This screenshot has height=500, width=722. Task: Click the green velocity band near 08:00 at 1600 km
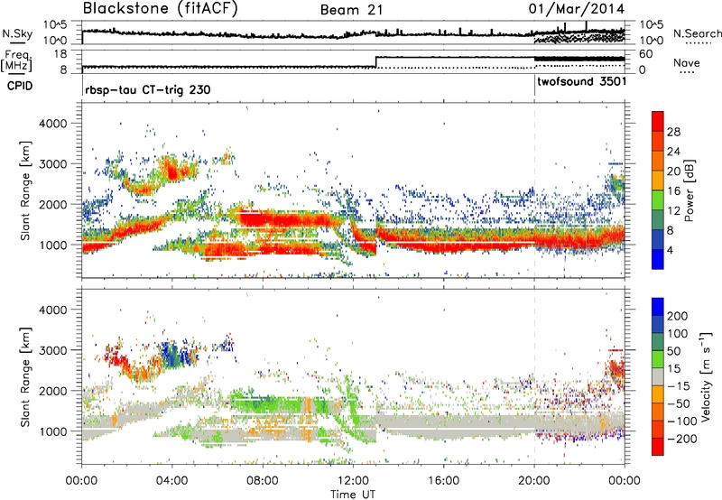click(264, 404)
